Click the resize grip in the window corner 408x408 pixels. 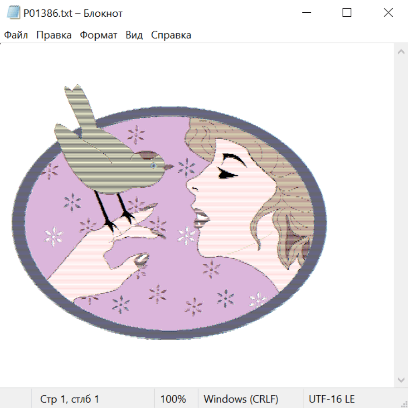coord(404,404)
